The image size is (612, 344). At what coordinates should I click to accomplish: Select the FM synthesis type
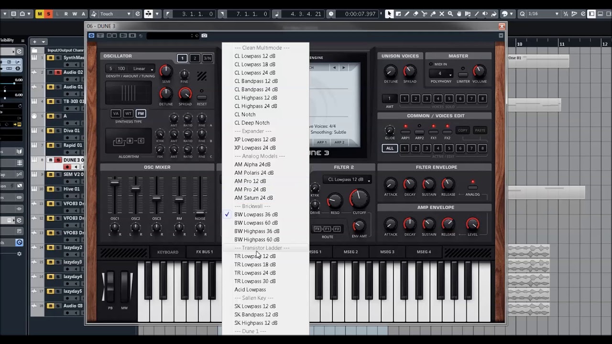click(141, 113)
